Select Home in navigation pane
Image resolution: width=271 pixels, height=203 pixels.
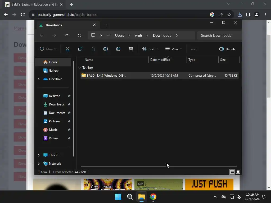(53, 62)
